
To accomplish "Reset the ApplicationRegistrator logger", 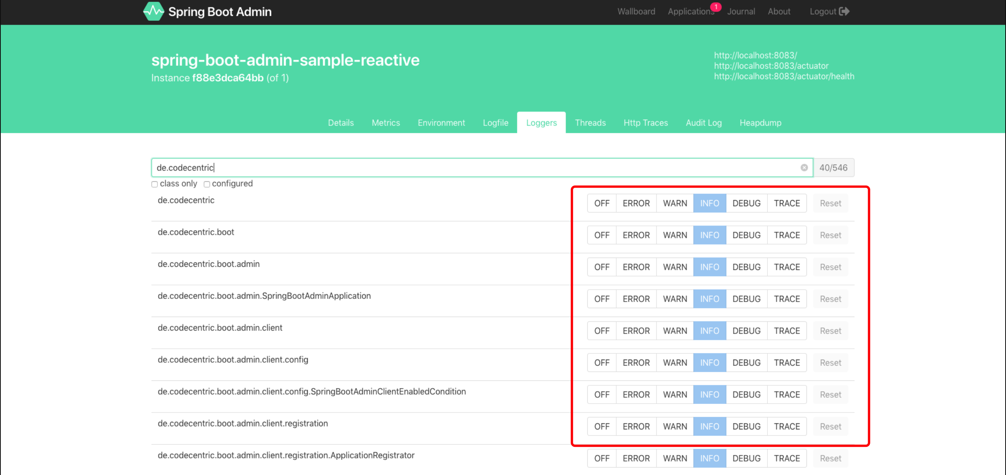I will pos(830,459).
